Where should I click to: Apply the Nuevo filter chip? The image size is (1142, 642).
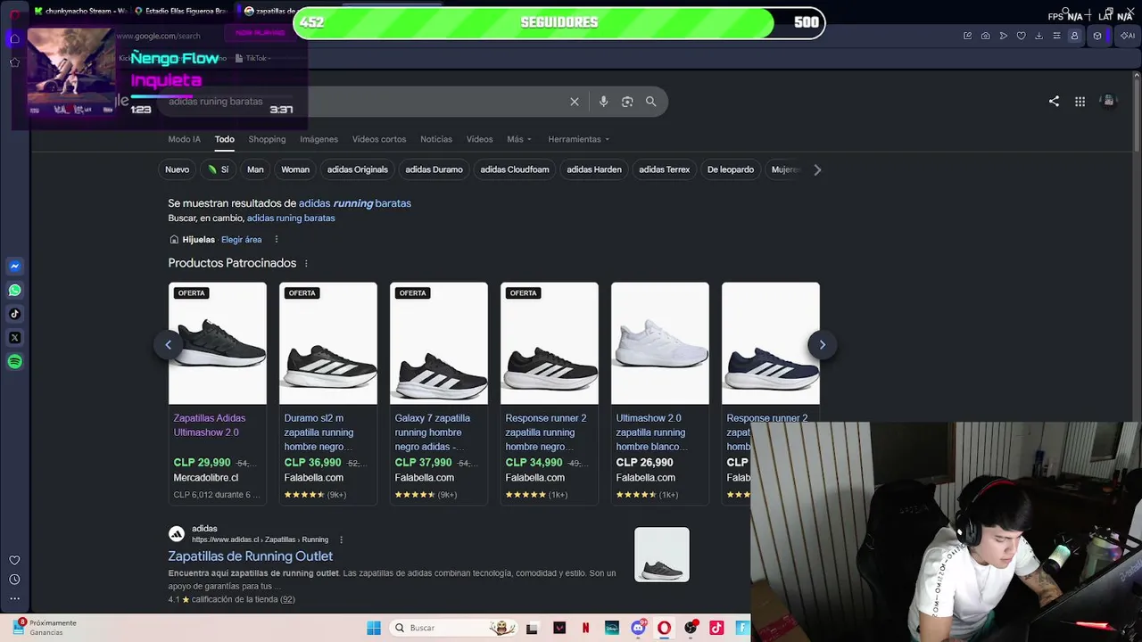pyautogui.click(x=177, y=169)
